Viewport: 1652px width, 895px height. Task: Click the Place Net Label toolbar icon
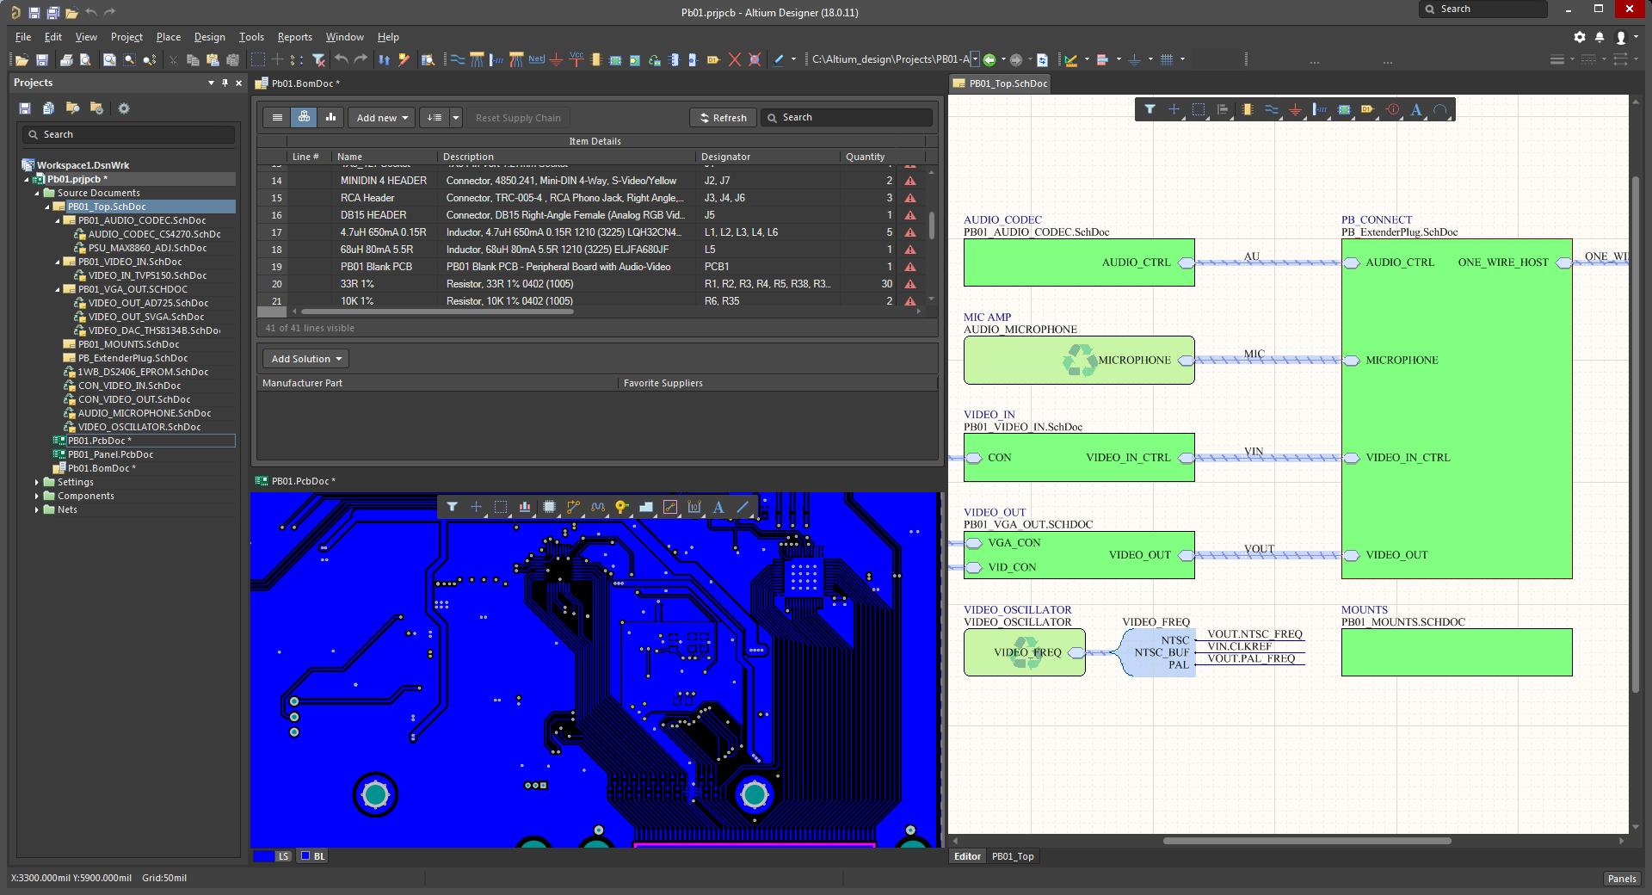point(536,60)
